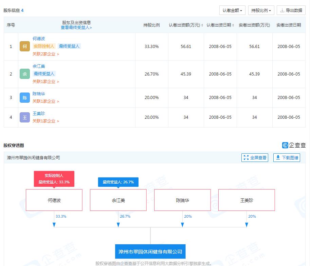Open the 认缴金额 dropdown

click(x=232, y=10)
